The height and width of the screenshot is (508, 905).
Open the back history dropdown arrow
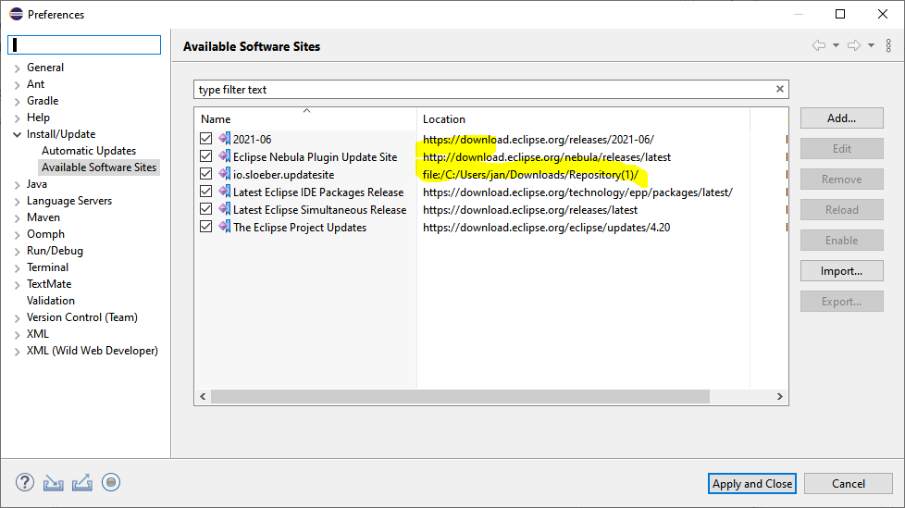(x=836, y=45)
